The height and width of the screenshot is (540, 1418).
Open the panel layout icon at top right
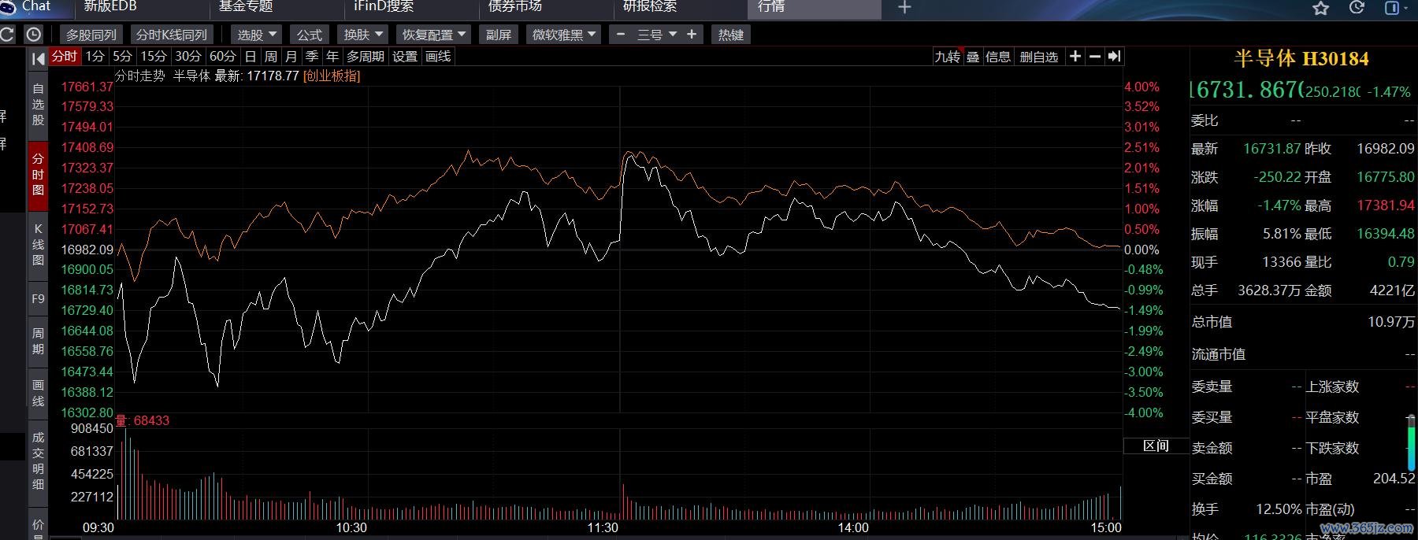pyautogui.click(x=1392, y=8)
